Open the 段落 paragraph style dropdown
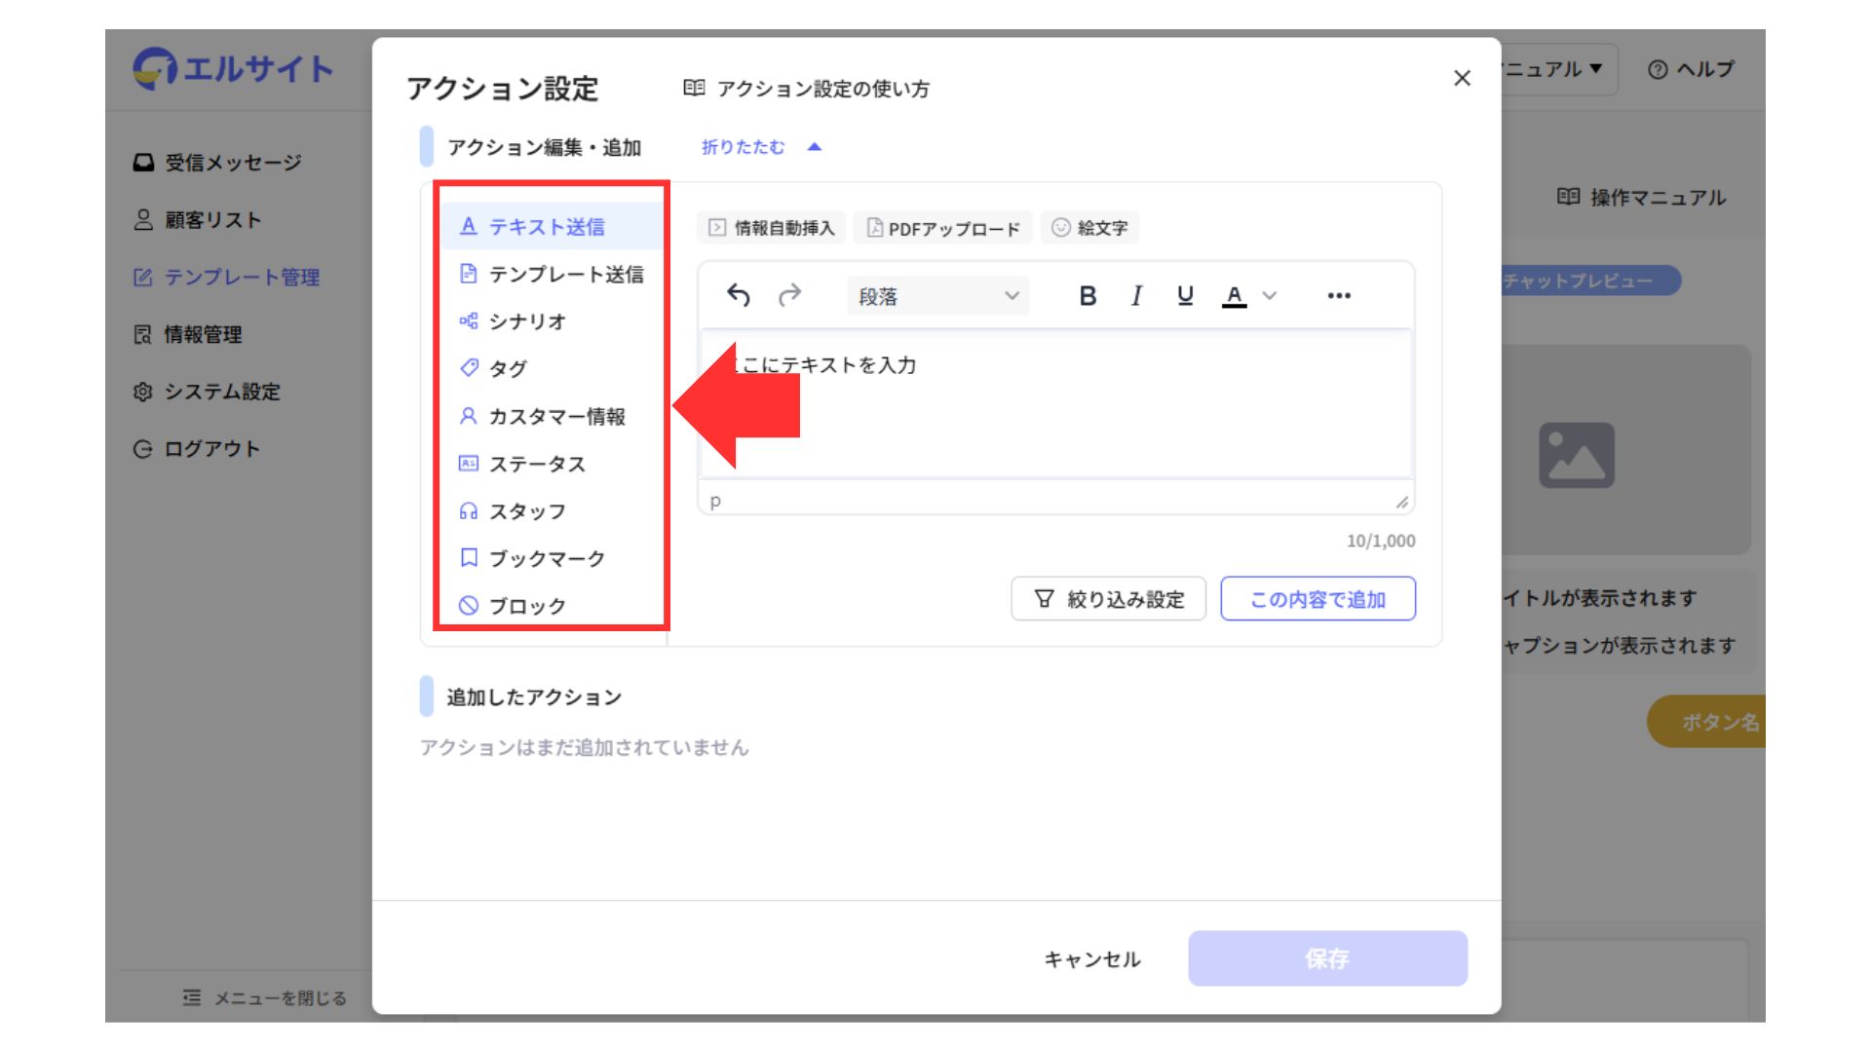This screenshot has height=1052, width=1871. pos(937,296)
